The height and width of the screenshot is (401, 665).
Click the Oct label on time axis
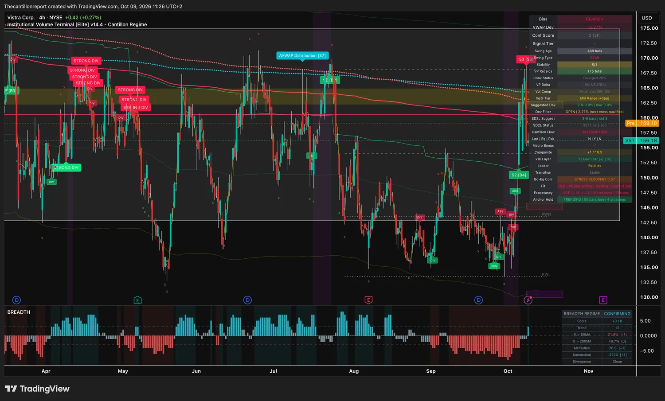508,371
